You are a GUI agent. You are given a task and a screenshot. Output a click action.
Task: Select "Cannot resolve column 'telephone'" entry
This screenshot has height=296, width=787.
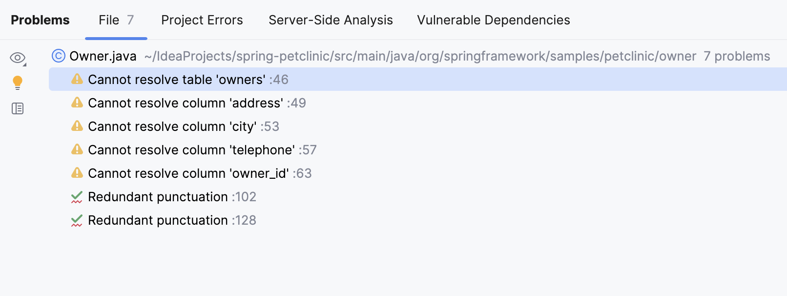[191, 150]
